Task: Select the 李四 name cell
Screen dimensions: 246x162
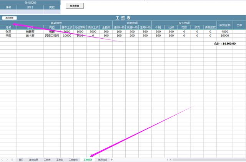Action: pyautogui.click(x=8, y=36)
